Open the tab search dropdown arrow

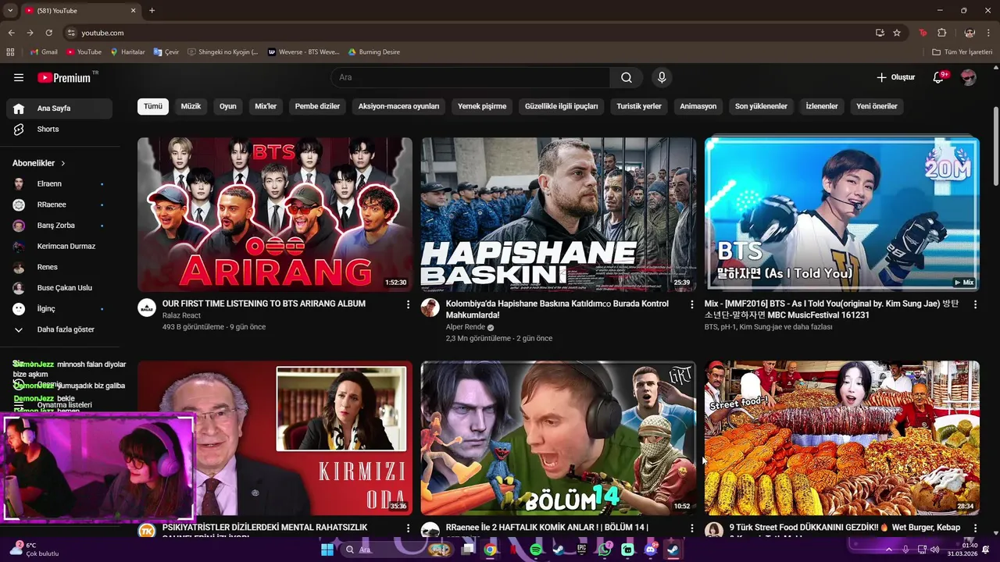10,10
